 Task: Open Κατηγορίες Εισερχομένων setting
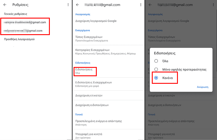point(108,52)
